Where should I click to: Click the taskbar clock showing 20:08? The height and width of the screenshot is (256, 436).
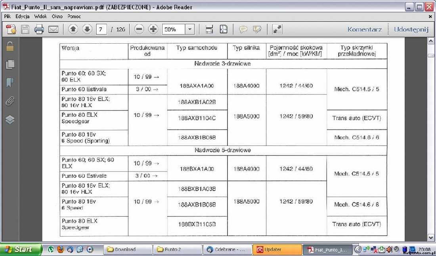click(x=425, y=249)
